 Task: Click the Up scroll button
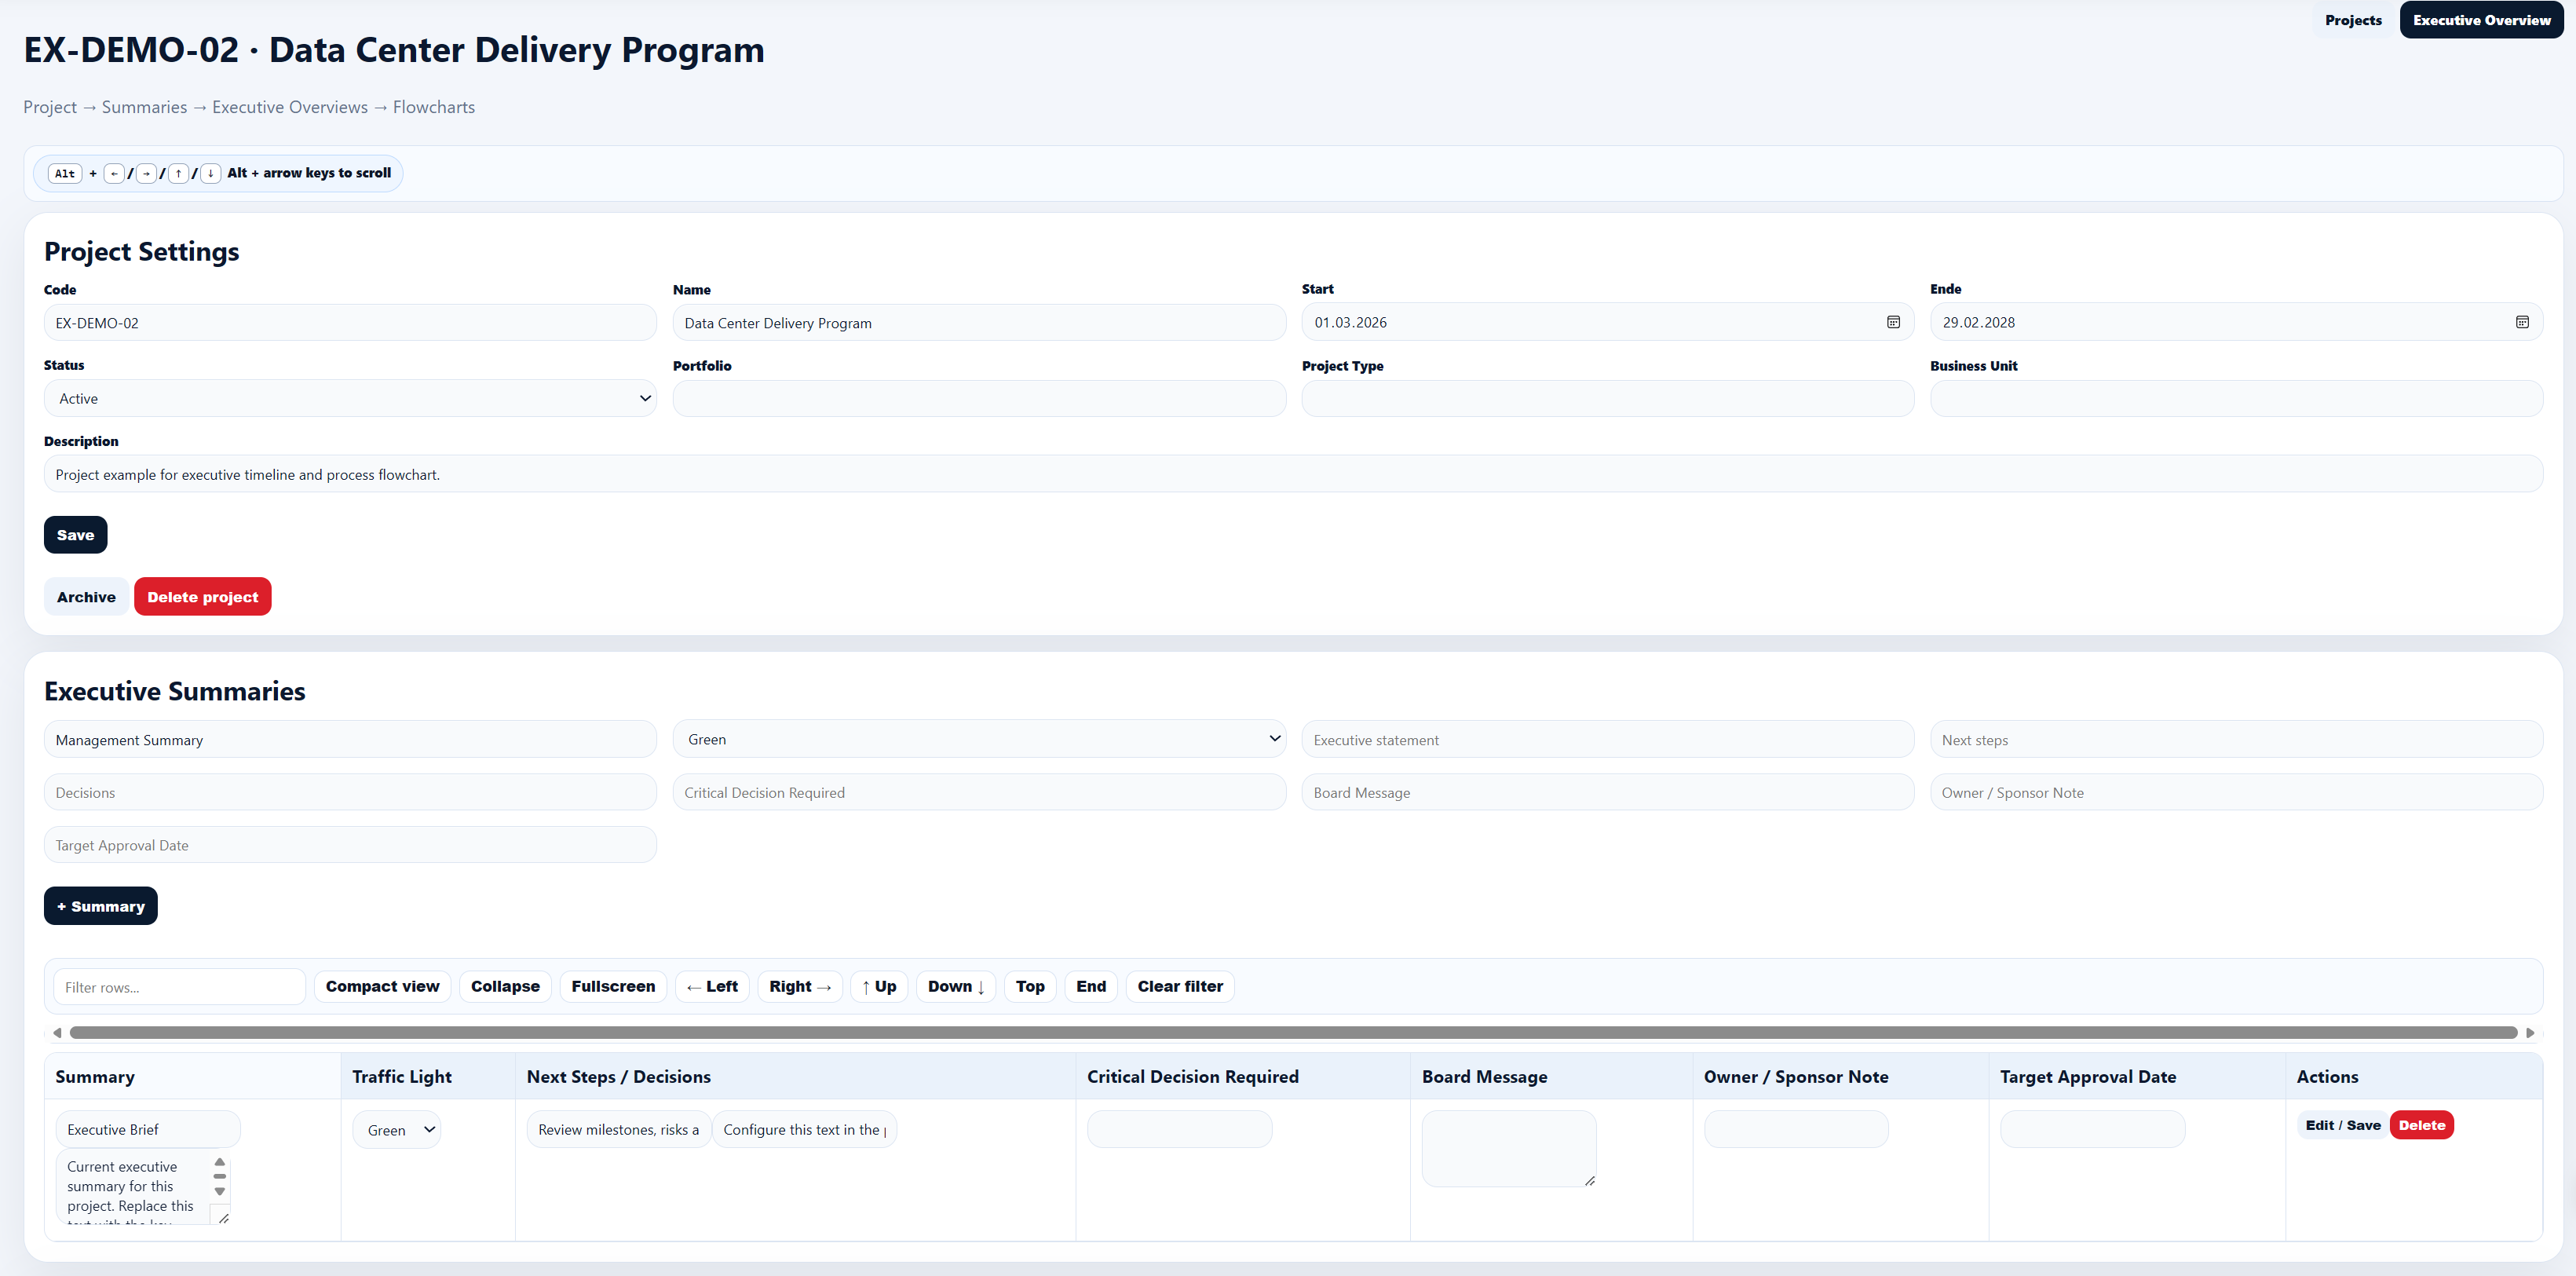coord(879,986)
